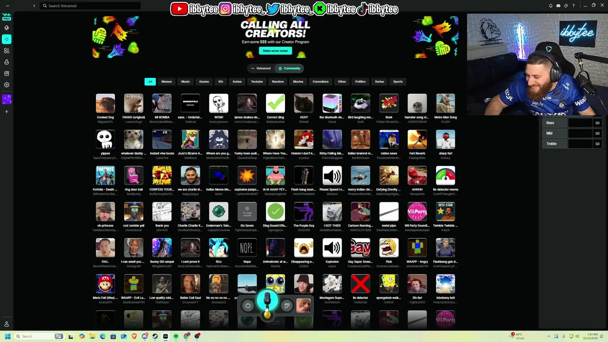Filter sounds by Sports category

[x=398, y=82]
